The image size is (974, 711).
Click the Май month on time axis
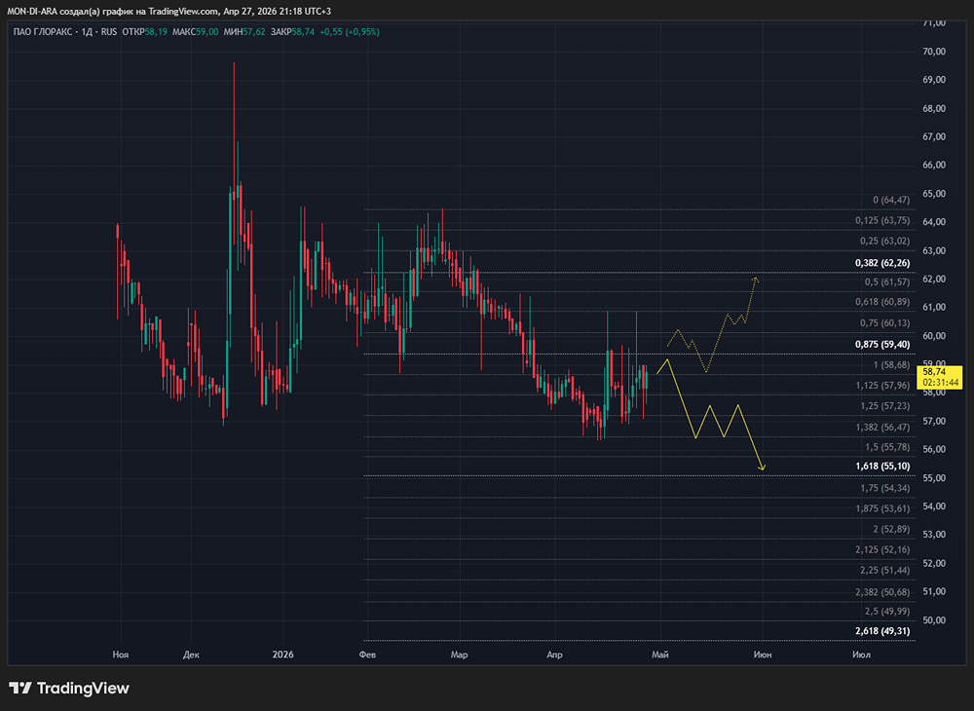tap(660, 655)
